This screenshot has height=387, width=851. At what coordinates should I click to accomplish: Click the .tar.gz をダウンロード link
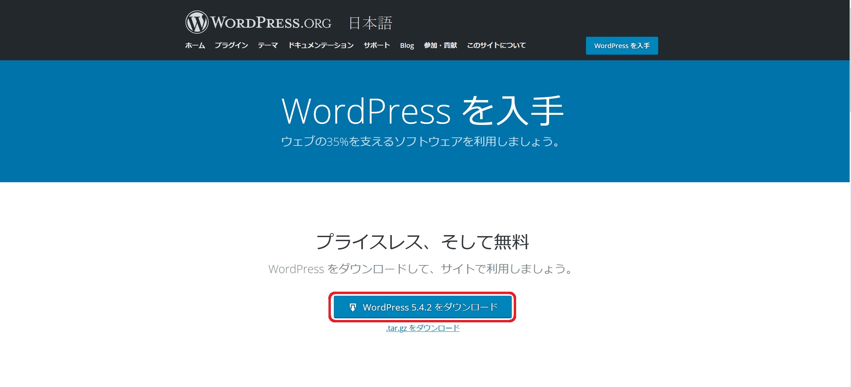tap(423, 328)
